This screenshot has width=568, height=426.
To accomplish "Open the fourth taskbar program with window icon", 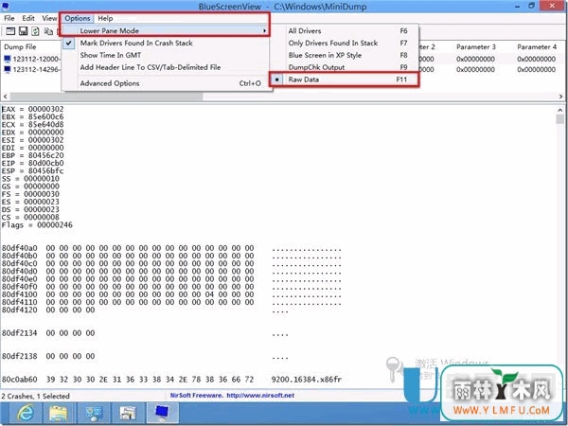I will [x=128, y=413].
